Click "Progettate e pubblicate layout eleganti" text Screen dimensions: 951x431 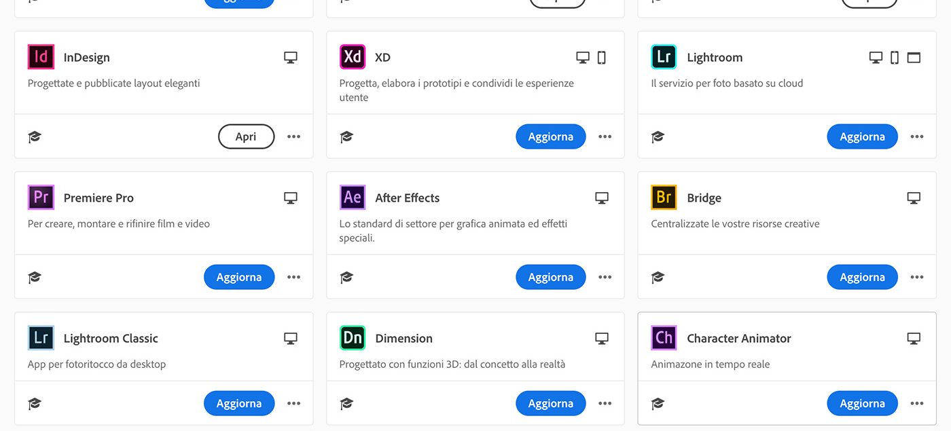point(113,83)
